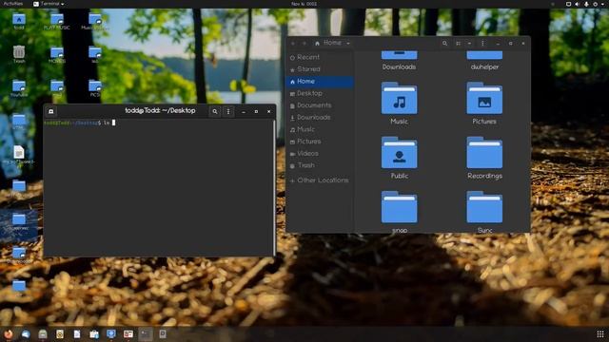Select Videos in Files sidebar

320,154
